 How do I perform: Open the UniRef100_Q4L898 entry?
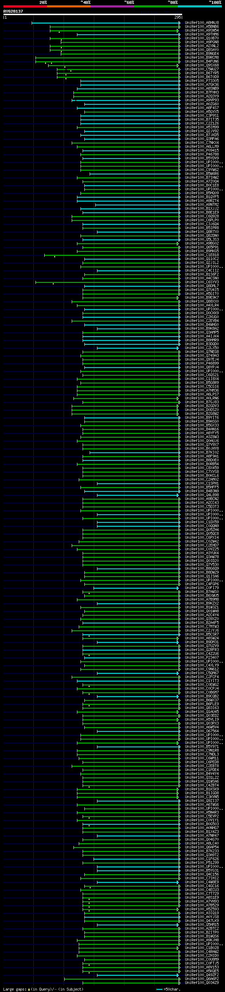point(202,495)
